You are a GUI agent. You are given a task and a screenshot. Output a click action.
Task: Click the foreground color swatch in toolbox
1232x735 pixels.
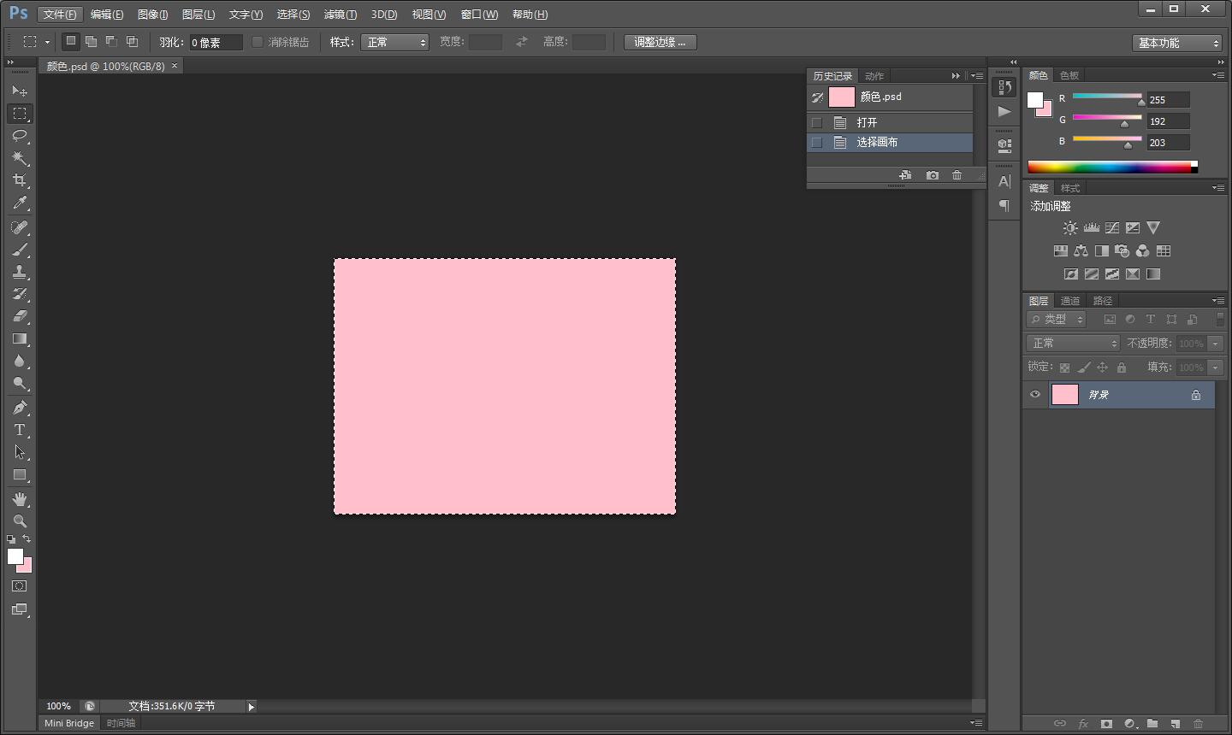pos(15,556)
